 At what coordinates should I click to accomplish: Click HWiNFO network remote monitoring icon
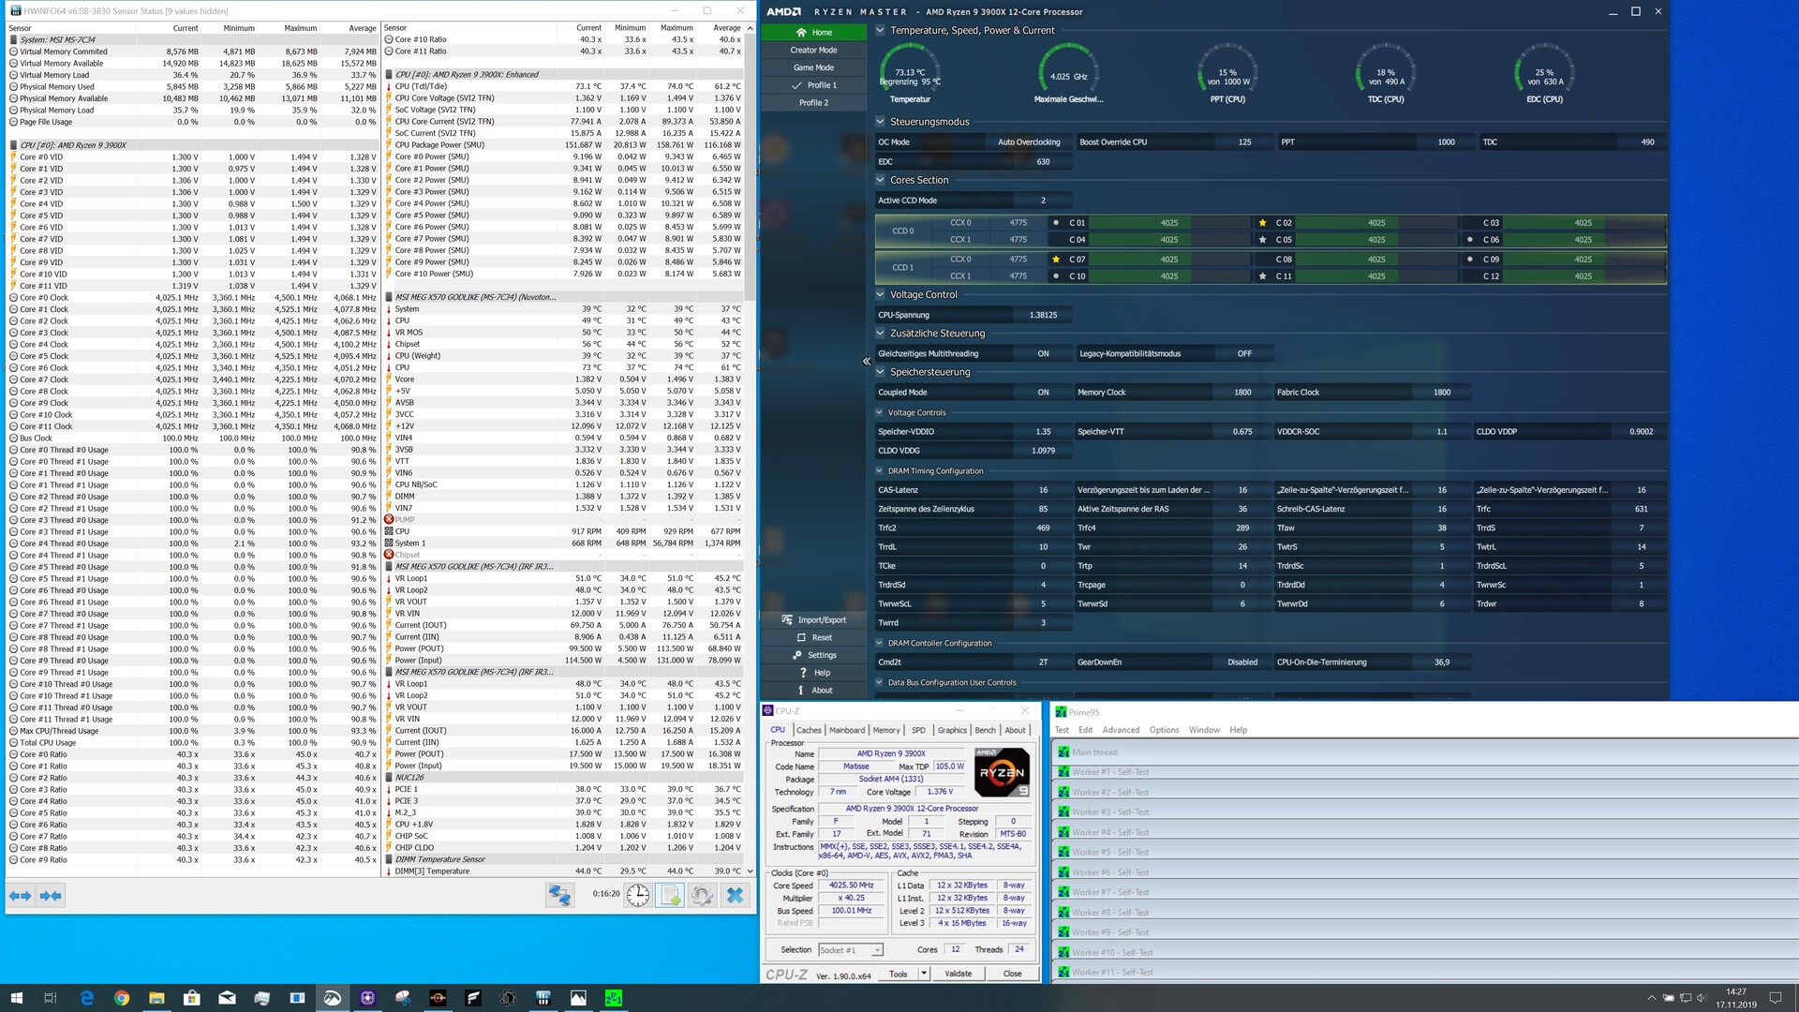[559, 895]
